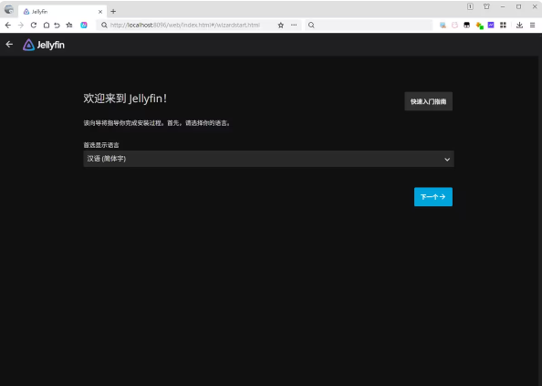Click the Jellyfin logo in the header
The height and width of the screenshot is (386, 542).
[44, 45]
